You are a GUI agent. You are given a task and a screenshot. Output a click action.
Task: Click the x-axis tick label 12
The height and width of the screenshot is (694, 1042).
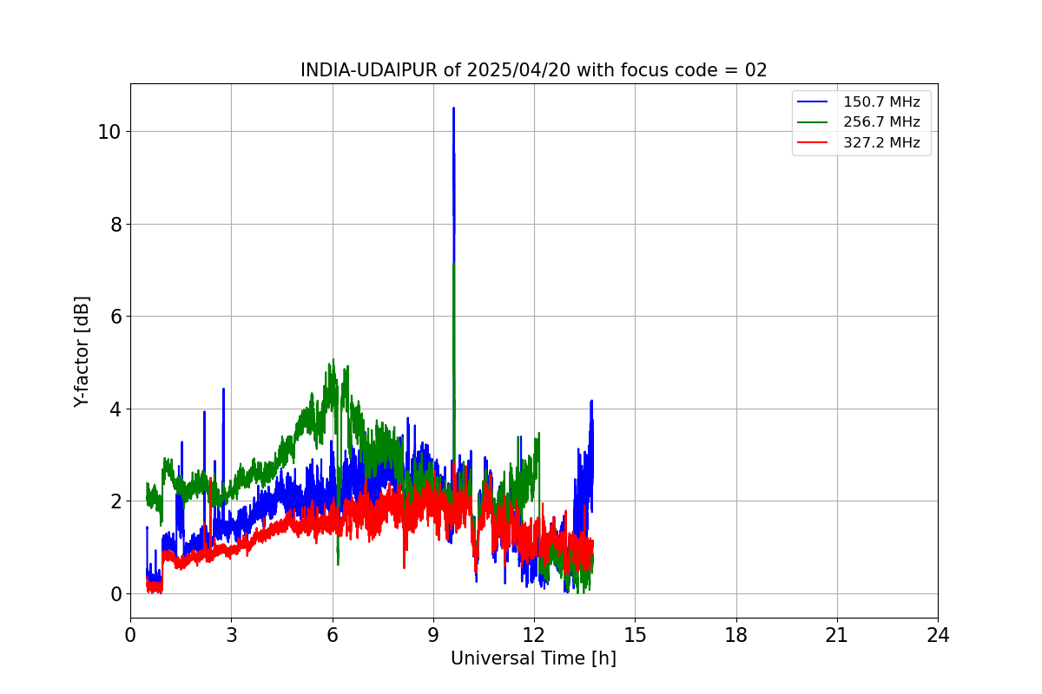click(x=534, y=636)
